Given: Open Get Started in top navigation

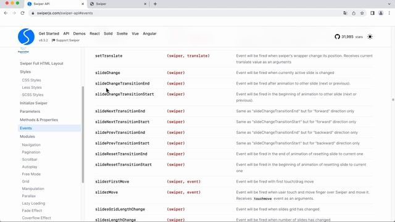Looking at the screenshot, I should click(x=49, y=33).
